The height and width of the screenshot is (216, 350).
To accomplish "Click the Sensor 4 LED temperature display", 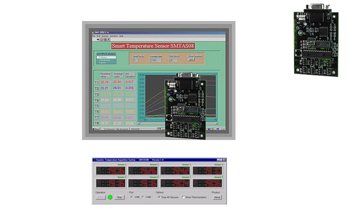I will point(207,171).
